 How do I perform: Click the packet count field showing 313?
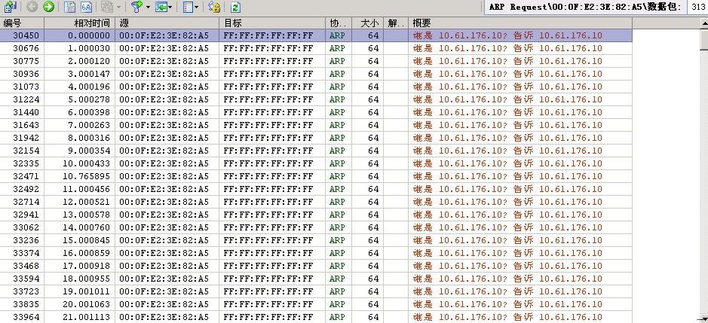697,8
